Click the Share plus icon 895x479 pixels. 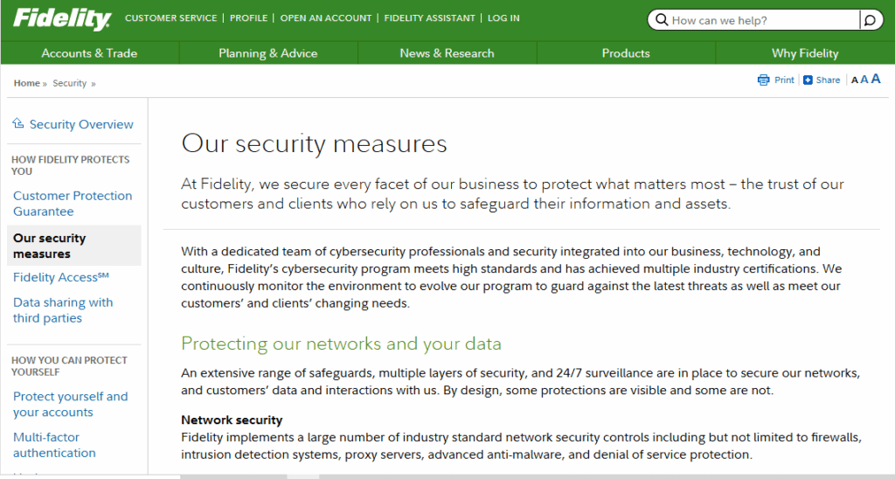(808, 80)
